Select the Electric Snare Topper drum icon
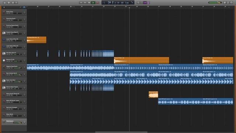The width and height of the screenshot is (236, 133). pos(4,88)
